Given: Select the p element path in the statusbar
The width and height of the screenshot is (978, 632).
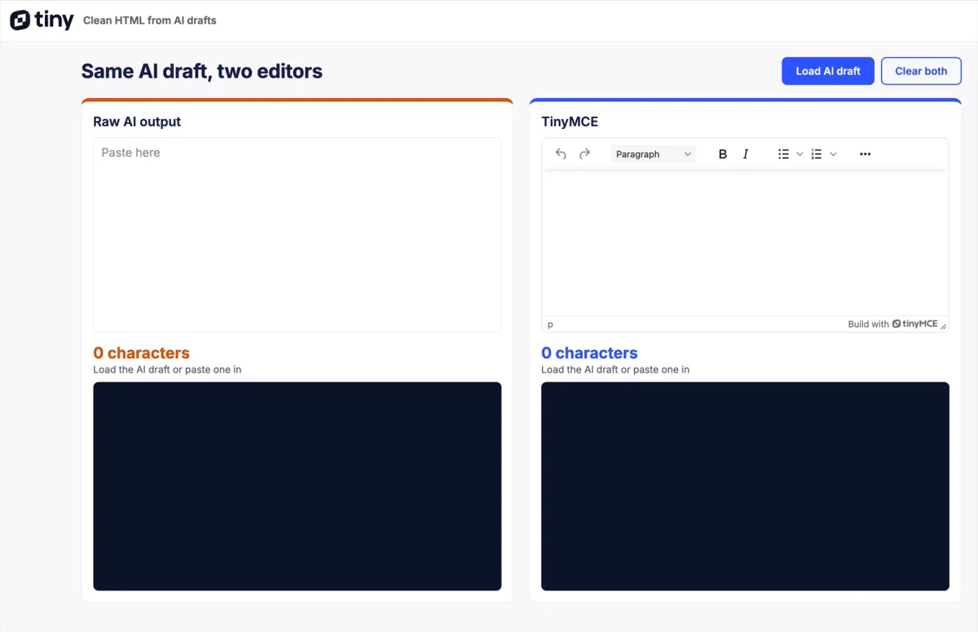Looking at the screenshot, I should tap(550, 324).
